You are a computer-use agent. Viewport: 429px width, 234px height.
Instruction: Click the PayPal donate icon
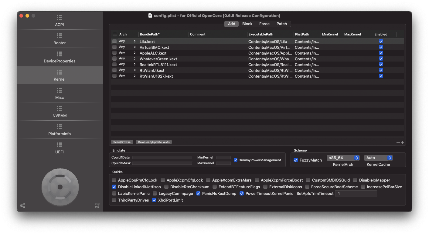pyautogui.click(x=97, y=206)
